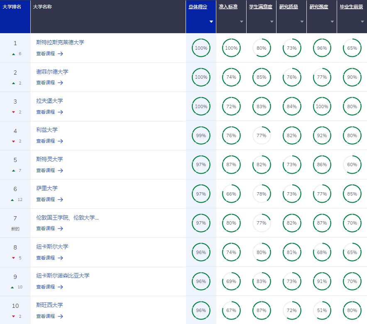Open 纽卡斯尔诺森比亚大学 university link
The image size is (367, 324).
pos(63,276)
